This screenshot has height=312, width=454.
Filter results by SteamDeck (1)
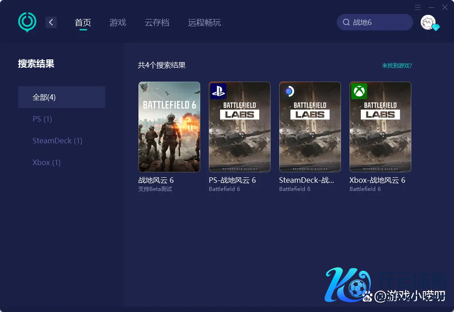(x=57, y=141)
